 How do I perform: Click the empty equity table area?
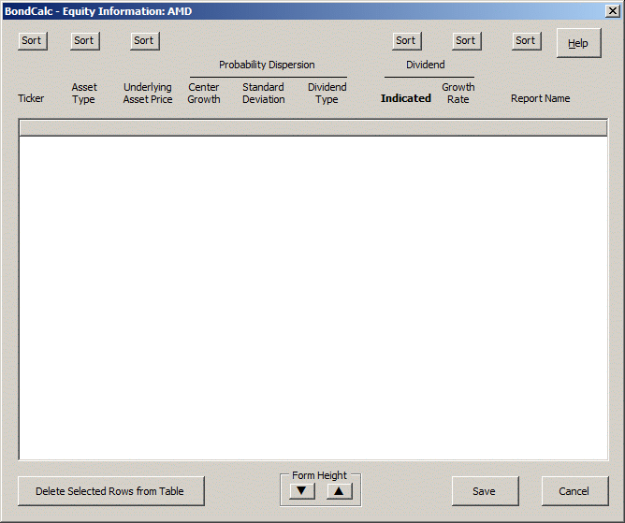click(312, 298)
